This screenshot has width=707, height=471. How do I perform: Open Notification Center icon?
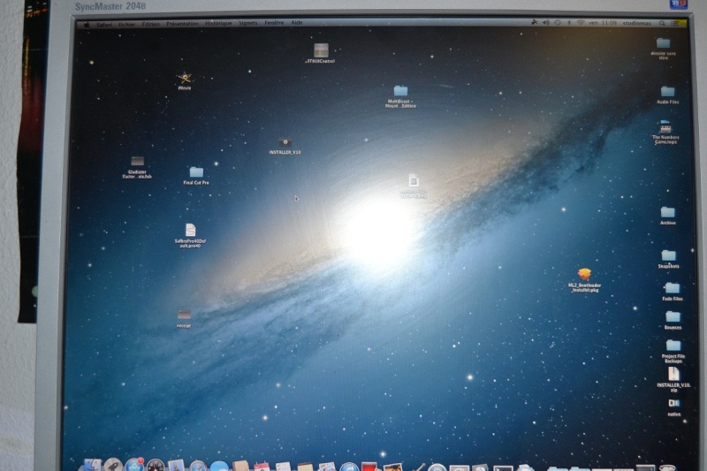pos(674,24)
